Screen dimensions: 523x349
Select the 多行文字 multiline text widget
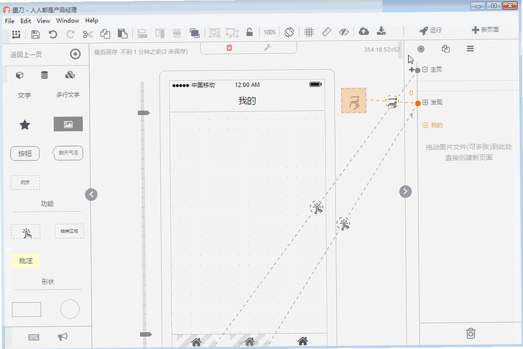point(68,95)
